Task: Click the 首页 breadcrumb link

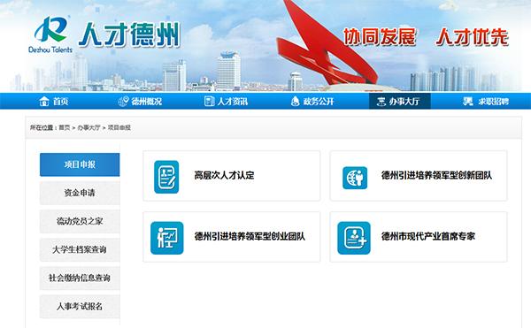Action: click(65, 127)
